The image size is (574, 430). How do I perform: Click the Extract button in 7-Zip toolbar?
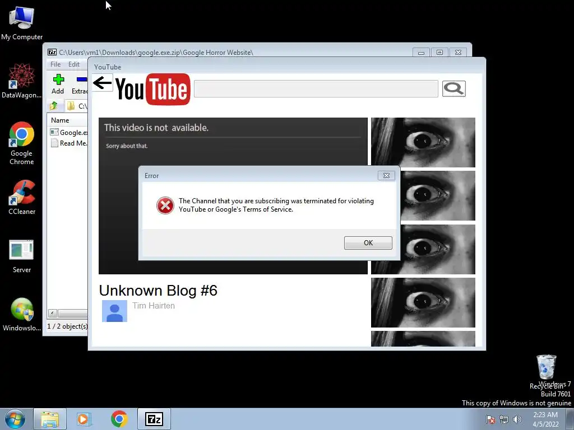point(80,84)
